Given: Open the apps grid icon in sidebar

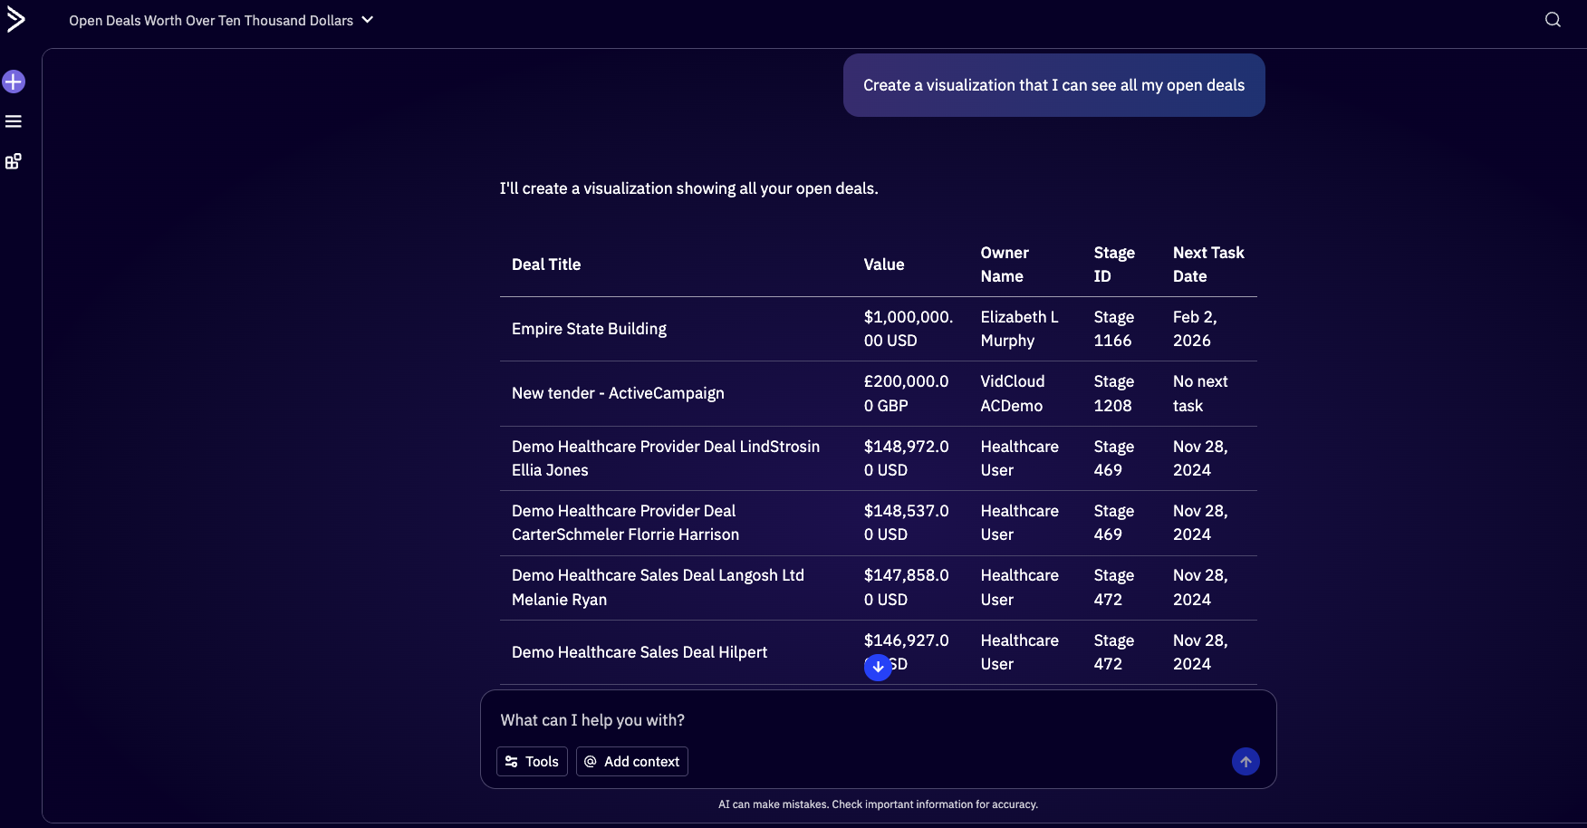Looking at the screenshot, I should 14,161.
